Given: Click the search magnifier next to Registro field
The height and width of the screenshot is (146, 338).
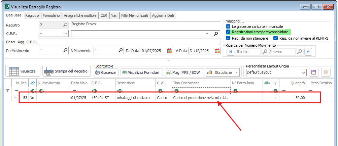Looking at the screenshot, I should tap(65, 25).
